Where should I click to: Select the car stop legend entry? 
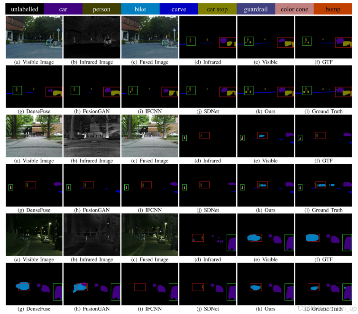click(217, 9)
